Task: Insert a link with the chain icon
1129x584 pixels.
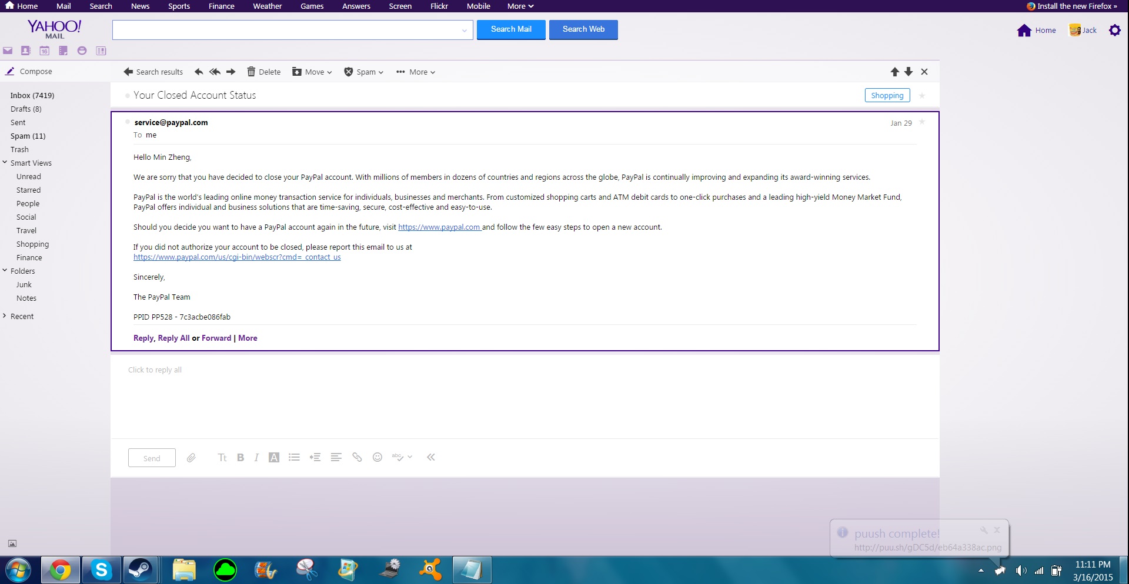Action: (x=357, y=457)
